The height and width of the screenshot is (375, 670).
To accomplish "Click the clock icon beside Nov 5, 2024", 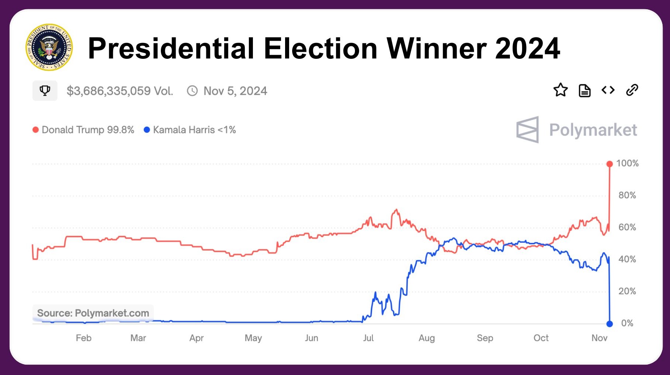I will coord(193,91).
